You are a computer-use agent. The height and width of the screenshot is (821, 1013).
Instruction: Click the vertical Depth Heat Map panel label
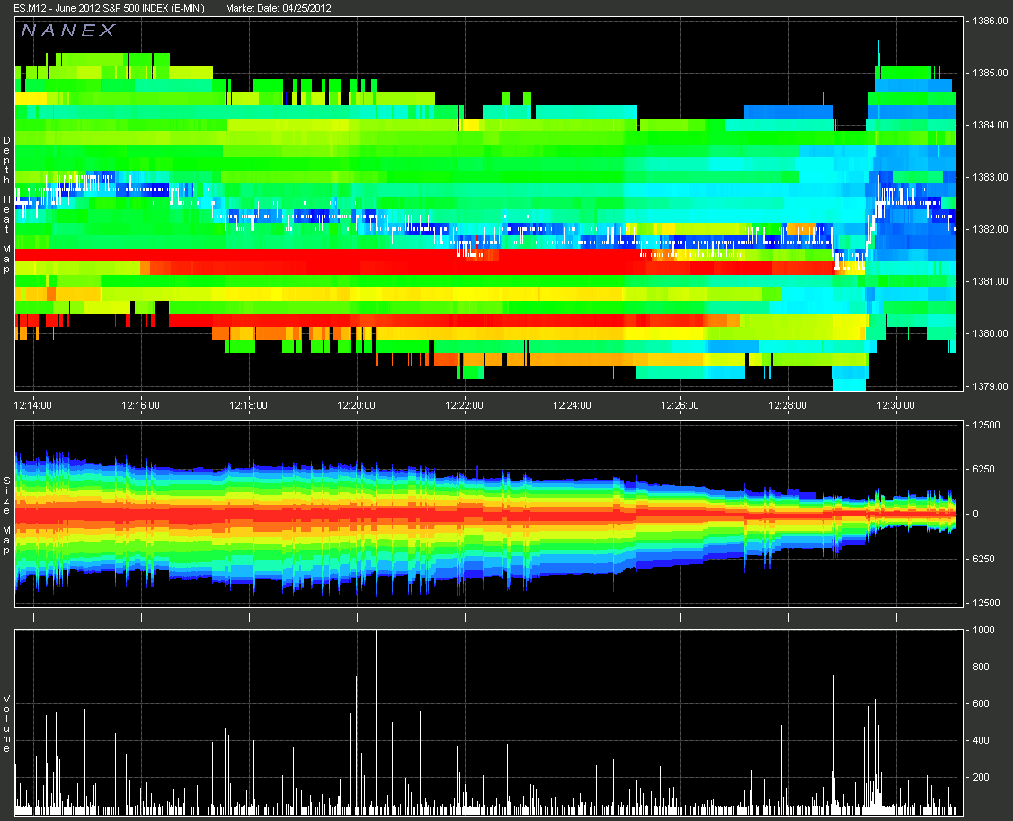(x=7, y=205)
